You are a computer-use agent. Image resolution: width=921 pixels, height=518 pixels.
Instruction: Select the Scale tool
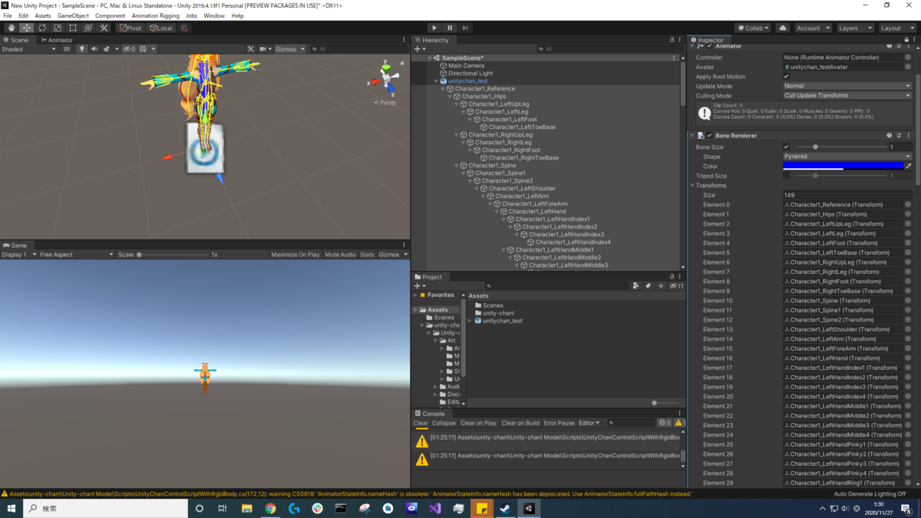tap(58, 28)
